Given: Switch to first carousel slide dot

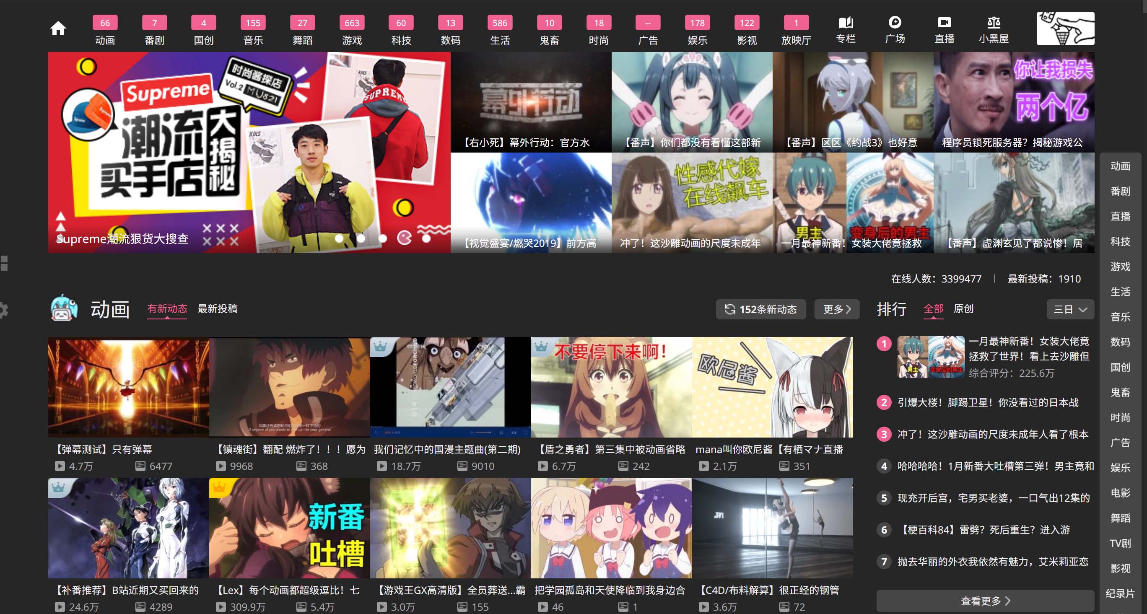Looking at the screenshot, I should click(x=339, y=238).
